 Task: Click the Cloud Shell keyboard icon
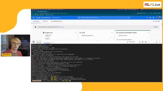(140, 42)
